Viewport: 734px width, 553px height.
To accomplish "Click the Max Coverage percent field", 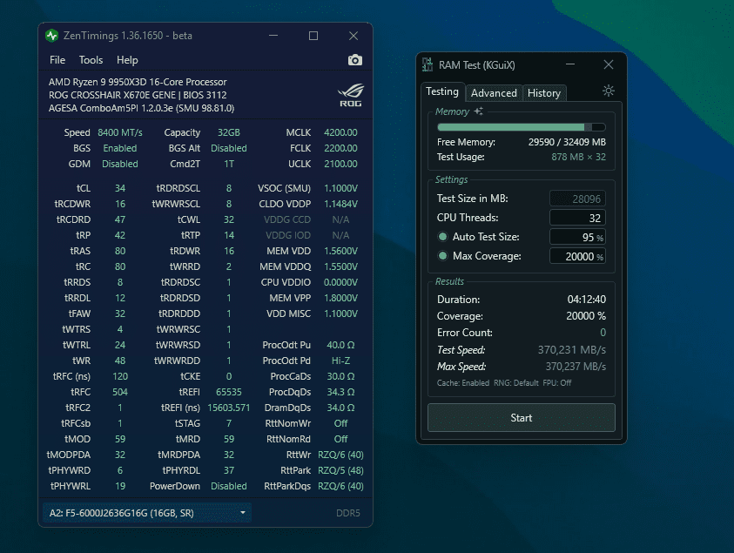I will point(577,256).
